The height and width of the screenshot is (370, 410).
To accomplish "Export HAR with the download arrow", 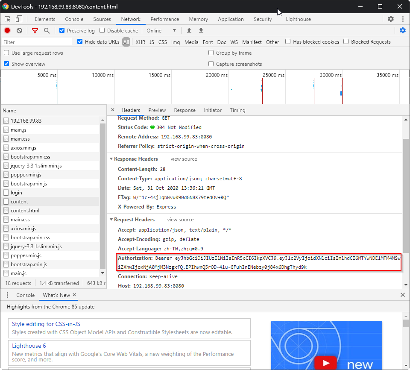I will point(201,31).
